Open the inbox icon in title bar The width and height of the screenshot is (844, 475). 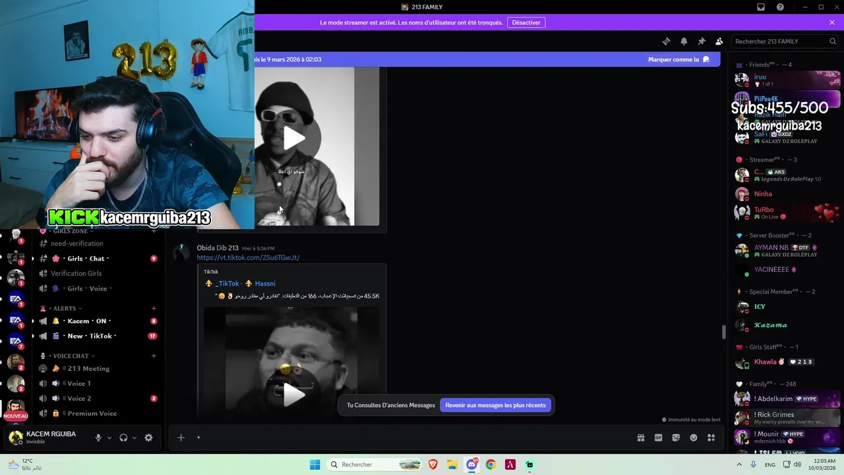click(761, 7)
